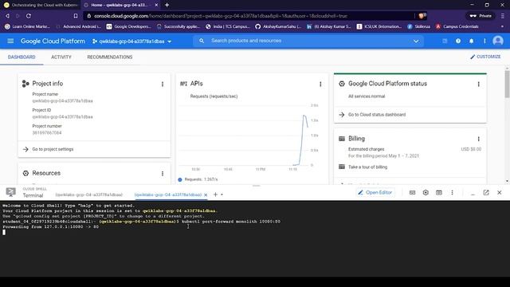Click the CUSTOMIZE button
This screenshot has width=510, height=287.
click(x=485, y=57)
